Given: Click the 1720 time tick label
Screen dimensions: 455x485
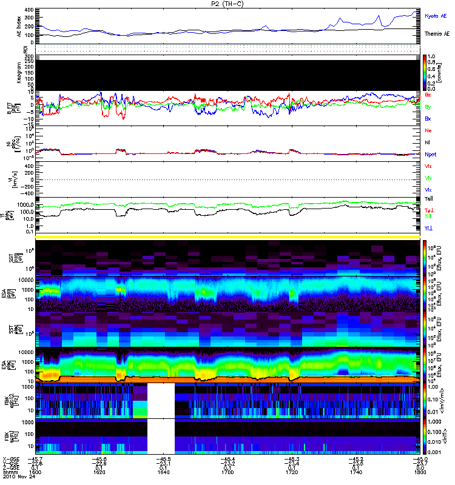Looking at the screenshot, I should tap(292, 472).
